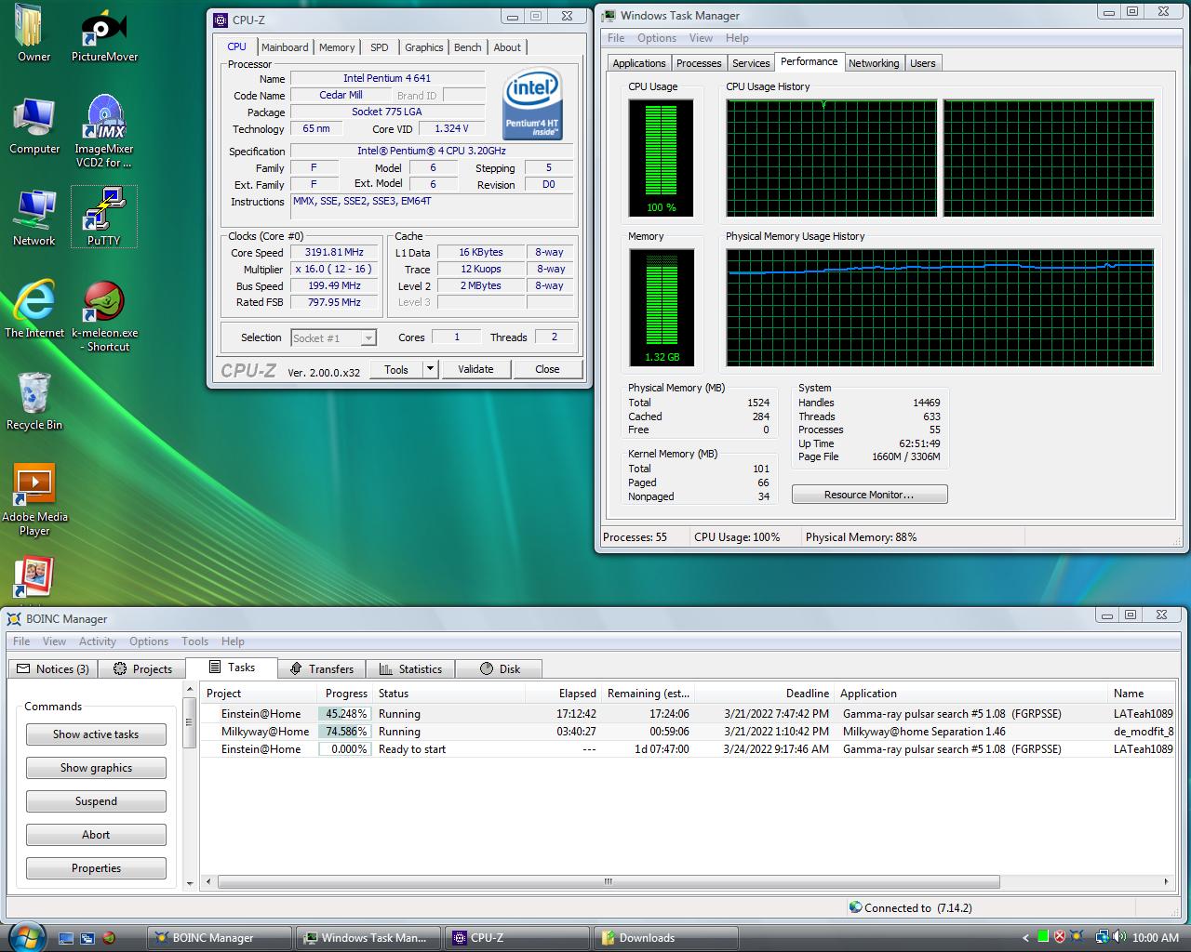Click Milkyway@Home 74.586% progress bar
The height and width of the screenshot is (952, 1191).
[344, 732]
